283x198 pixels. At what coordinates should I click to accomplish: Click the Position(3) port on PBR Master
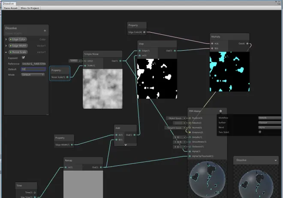[x=190, y=118]
